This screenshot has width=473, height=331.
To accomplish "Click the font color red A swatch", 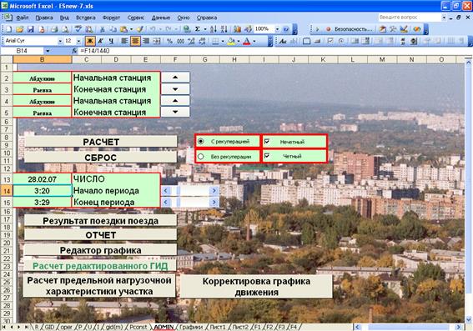I will (x=247, y=41).
